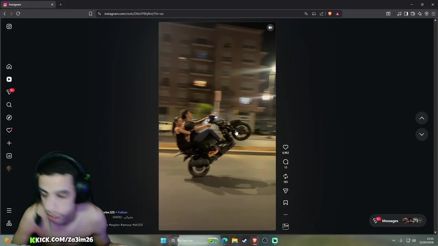This screenshot has width=438, height=246.
Task: Go back in the browser
Action: [4, 14]
